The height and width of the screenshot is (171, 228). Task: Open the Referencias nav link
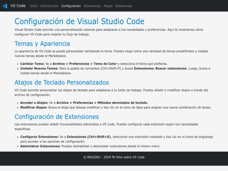(x=124, y=6)
